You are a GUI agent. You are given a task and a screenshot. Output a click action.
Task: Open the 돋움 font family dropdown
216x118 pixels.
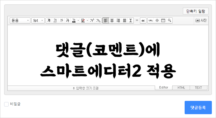pyautogui.click(x=20, y=21)
